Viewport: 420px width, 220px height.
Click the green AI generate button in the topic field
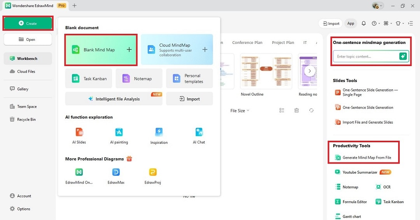tap(403, 56)
